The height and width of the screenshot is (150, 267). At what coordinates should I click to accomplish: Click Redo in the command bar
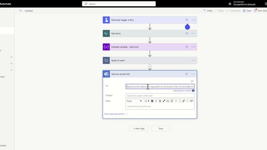coord(219,11)
